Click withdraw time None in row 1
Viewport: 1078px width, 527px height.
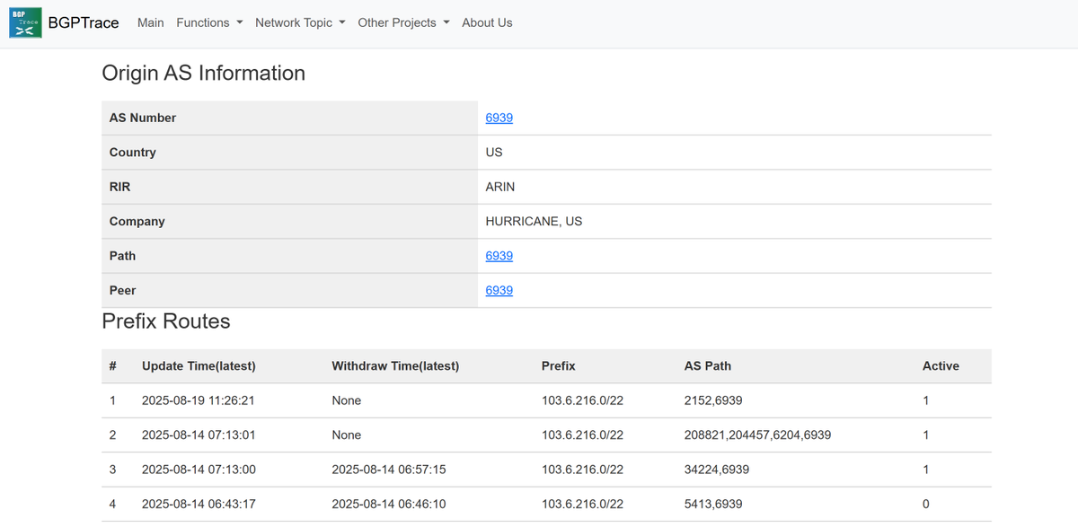(x=347, y=400)
